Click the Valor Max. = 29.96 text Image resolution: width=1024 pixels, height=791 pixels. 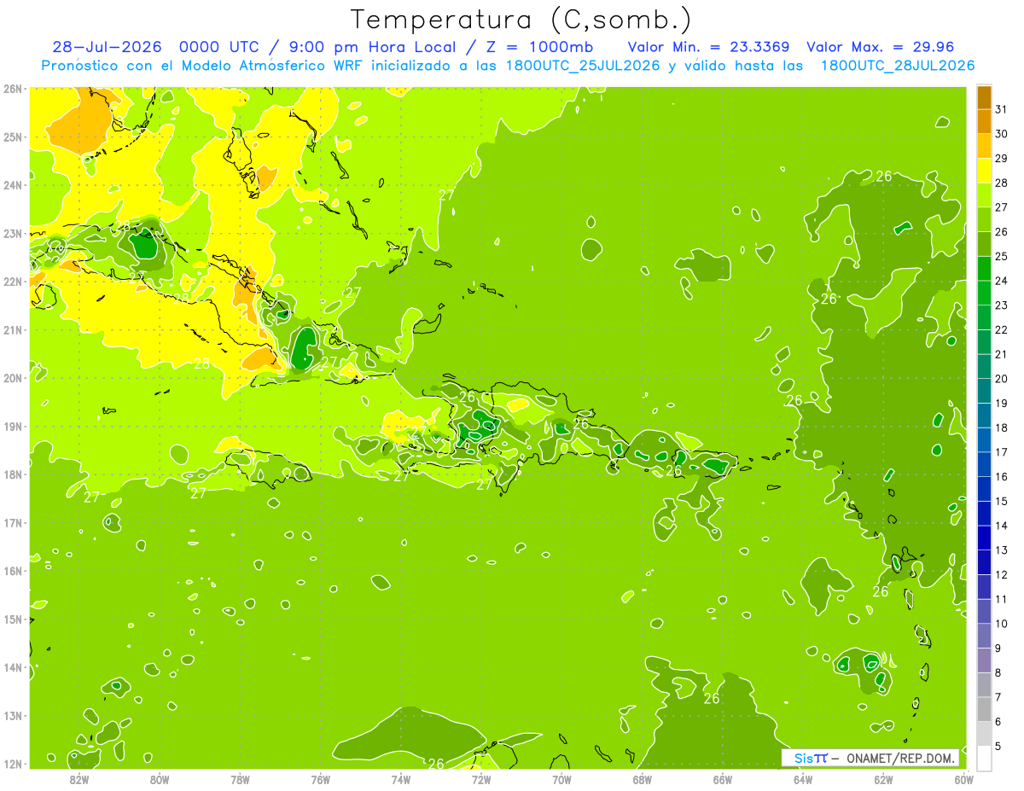tap(880, 47)
